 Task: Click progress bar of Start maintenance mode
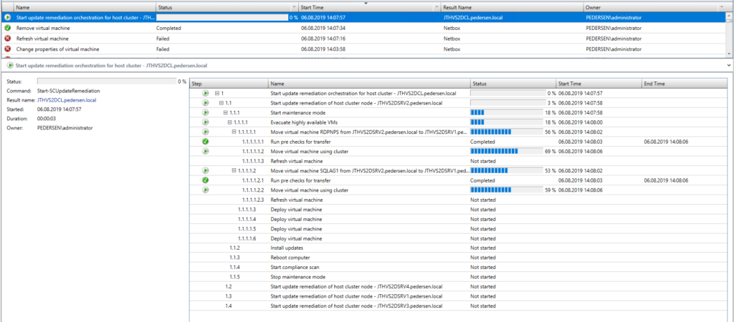(x=507, y=112)
